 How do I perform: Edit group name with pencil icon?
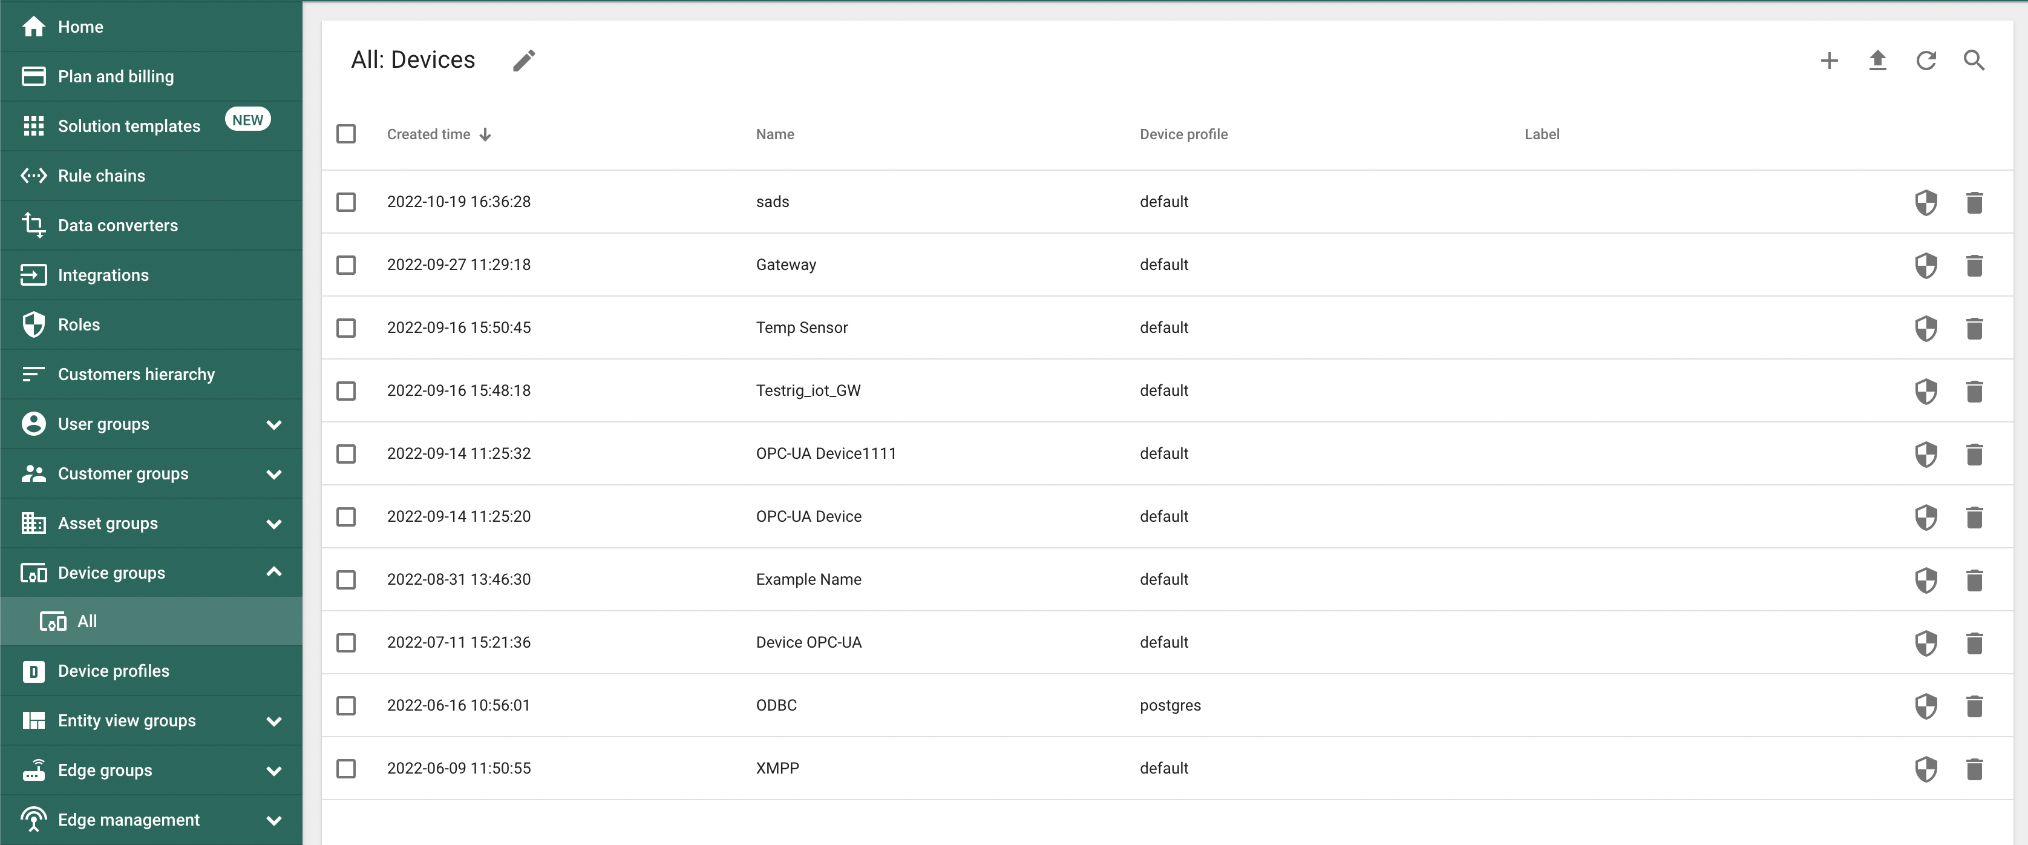point(523,60)
